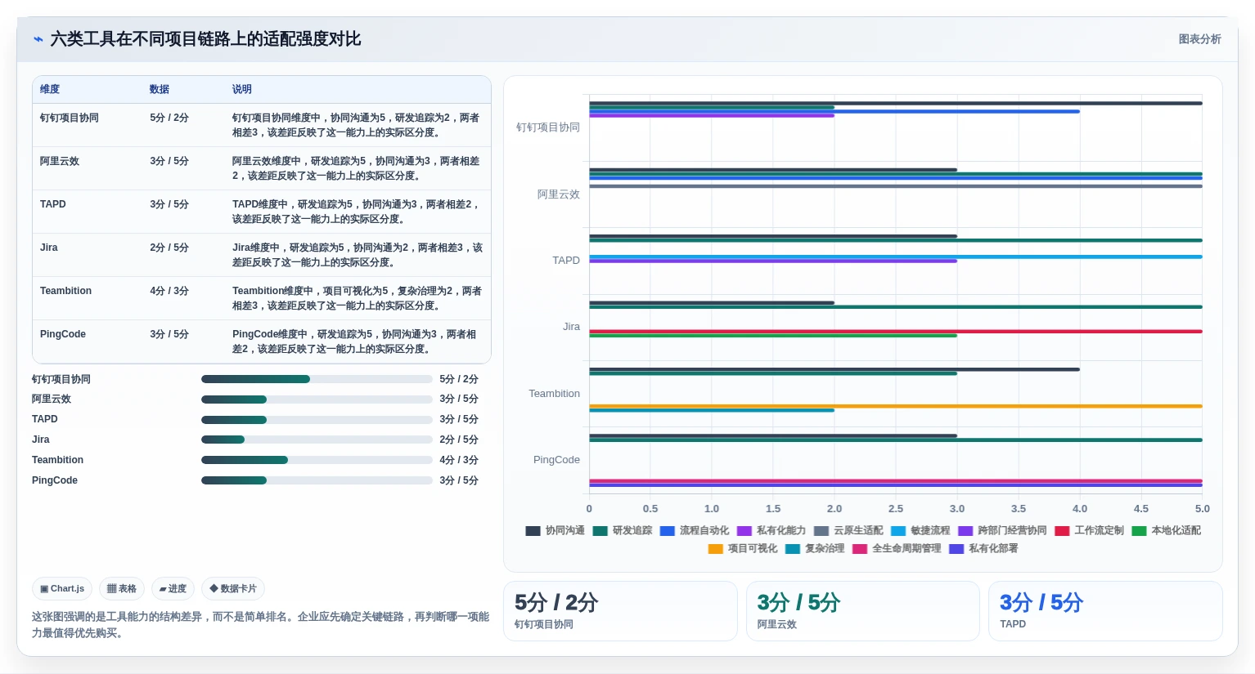Image resolution: width=1255 pixels, height=674 pixels.
Task: Click the 图表分析 label in the header
Action: point(1199,39)
